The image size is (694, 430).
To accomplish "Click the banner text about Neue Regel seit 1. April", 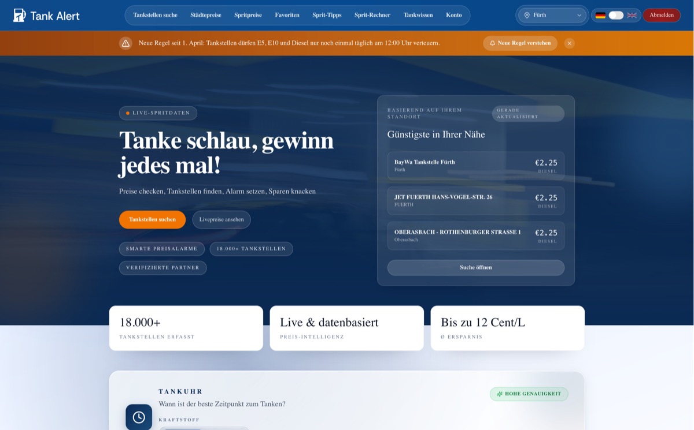I will [289, 43].
